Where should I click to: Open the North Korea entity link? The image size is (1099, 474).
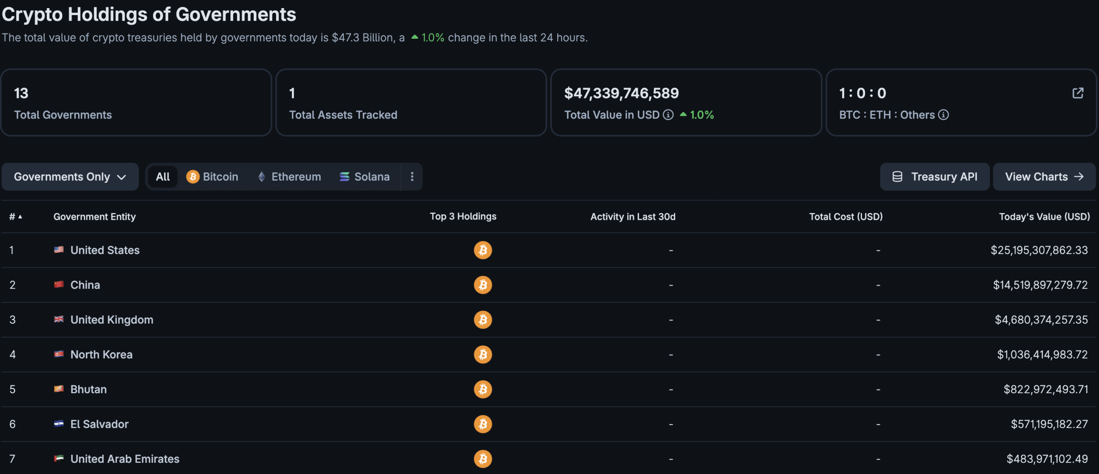(x=101, y=354)
